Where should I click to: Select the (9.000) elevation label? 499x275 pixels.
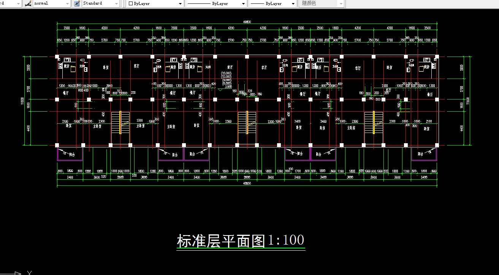tap(226, 80)
